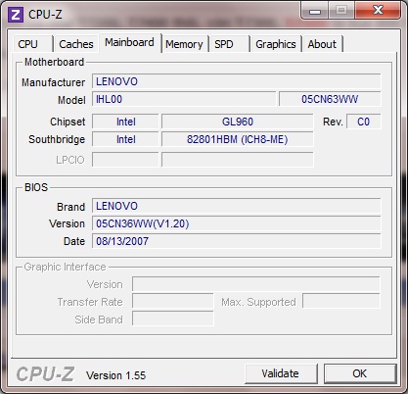Minimize the CPU-Z window
The width and height of the screenshot is (408, 394).
click(x=315, y=11)
